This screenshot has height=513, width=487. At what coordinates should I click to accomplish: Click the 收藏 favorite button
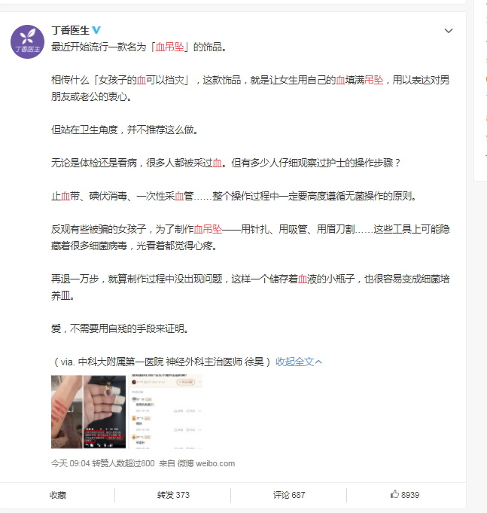58,495
